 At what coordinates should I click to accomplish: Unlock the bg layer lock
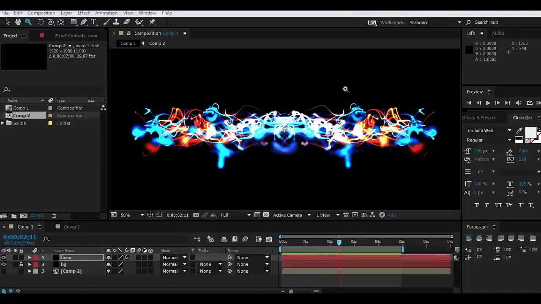click(x=21, y=264)
